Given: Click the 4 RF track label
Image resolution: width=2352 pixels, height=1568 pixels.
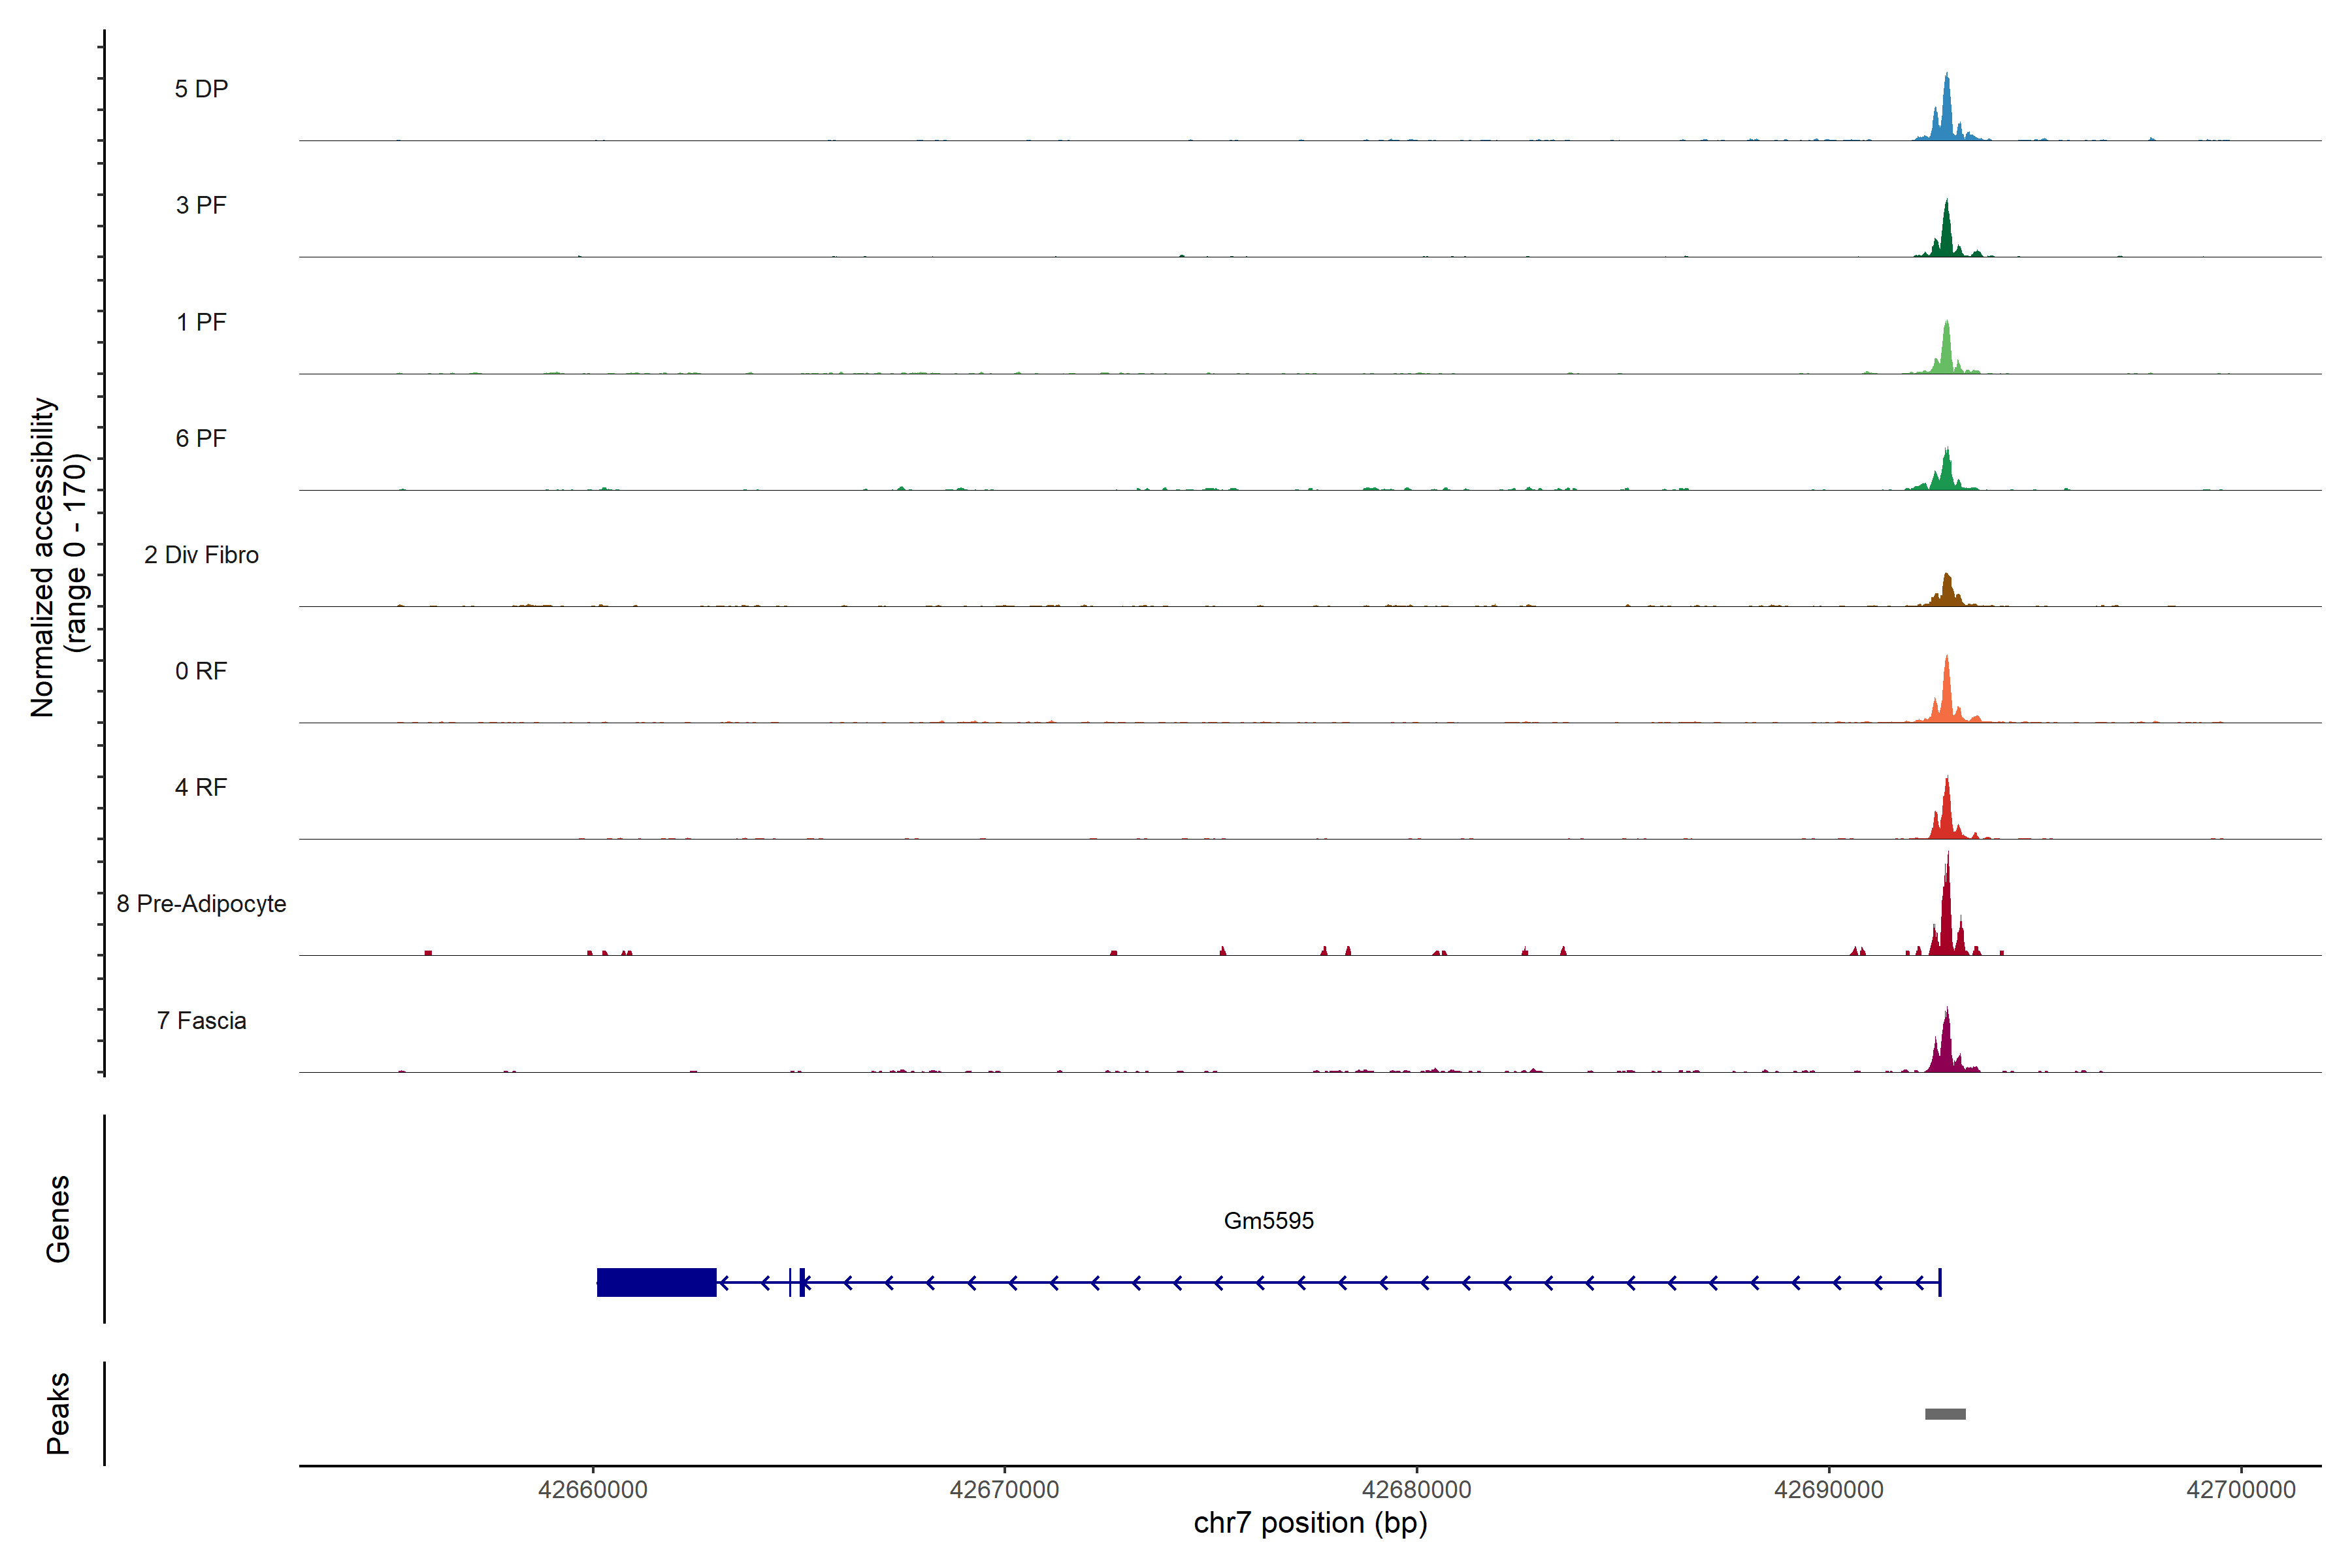Looking at the screenshot, I should (x=201, y=787).
